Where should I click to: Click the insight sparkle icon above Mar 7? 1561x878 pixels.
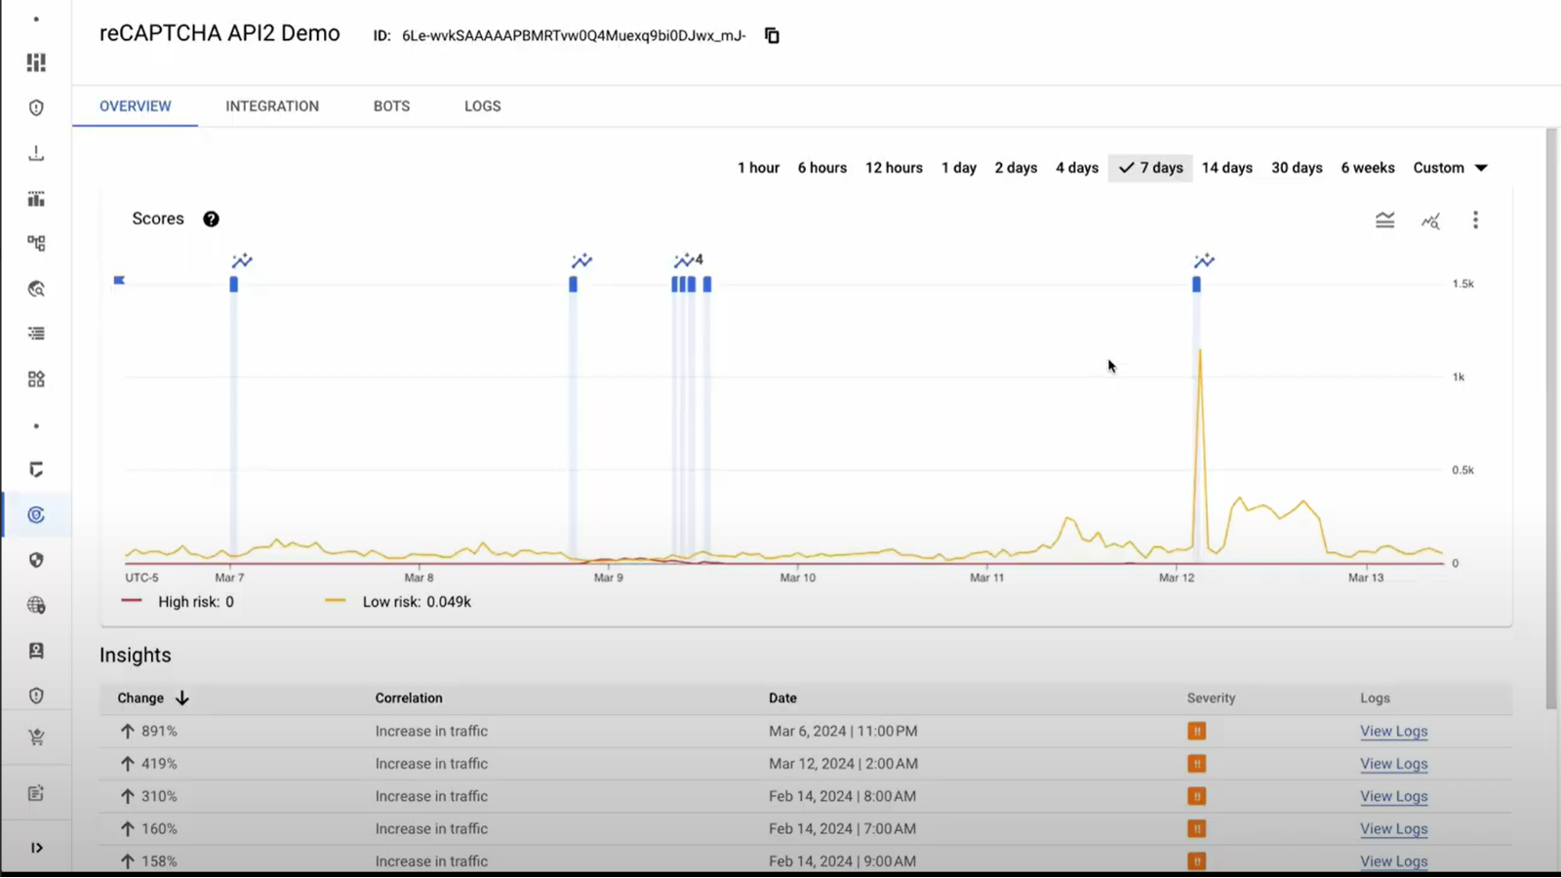coord(242,260)
